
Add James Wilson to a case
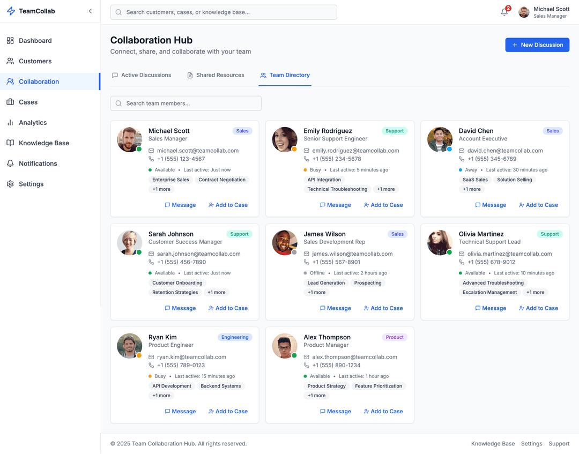[x=383, y=308]
